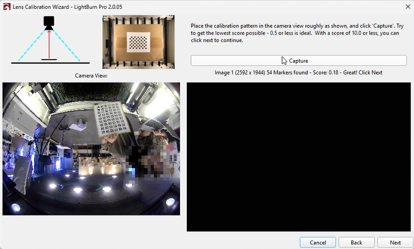Click the pixelated region in camera view
414x249 pixels.
[149, 159]
